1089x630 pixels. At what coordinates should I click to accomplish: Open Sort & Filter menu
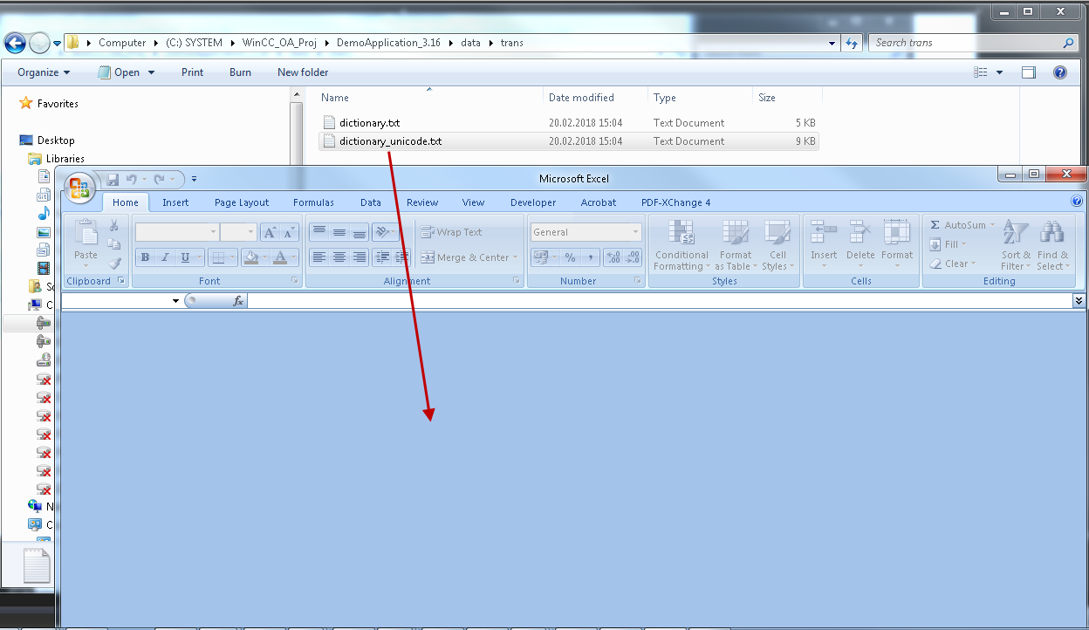[x=1015, y=244]
